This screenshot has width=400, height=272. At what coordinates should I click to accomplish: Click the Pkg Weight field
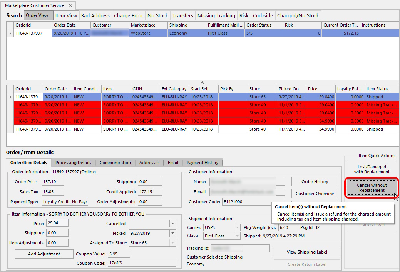[288, 227]
